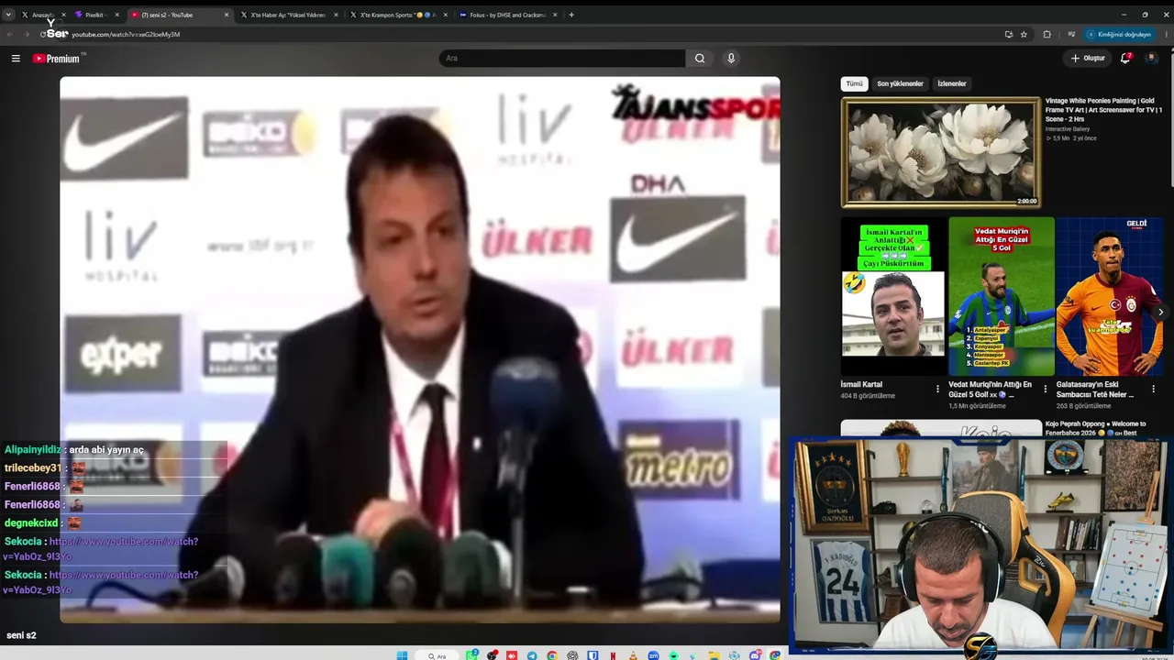
Task: Open İsmail Kartal short thumbnail
Action: point(892,296)
